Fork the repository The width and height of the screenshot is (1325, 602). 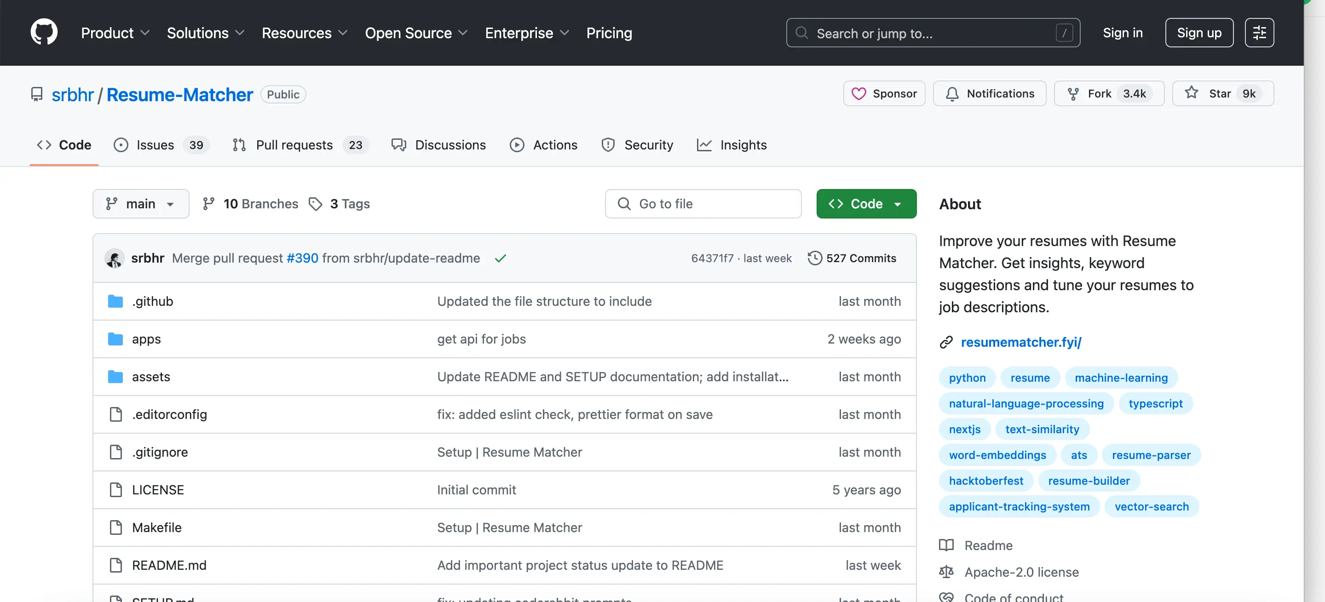pos(1108,93)
